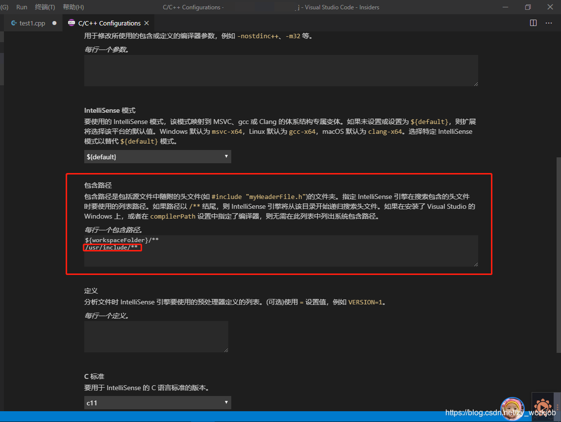Minimize the VS Code window
This screenshot has width=561, height=422.
click(505, 7)
